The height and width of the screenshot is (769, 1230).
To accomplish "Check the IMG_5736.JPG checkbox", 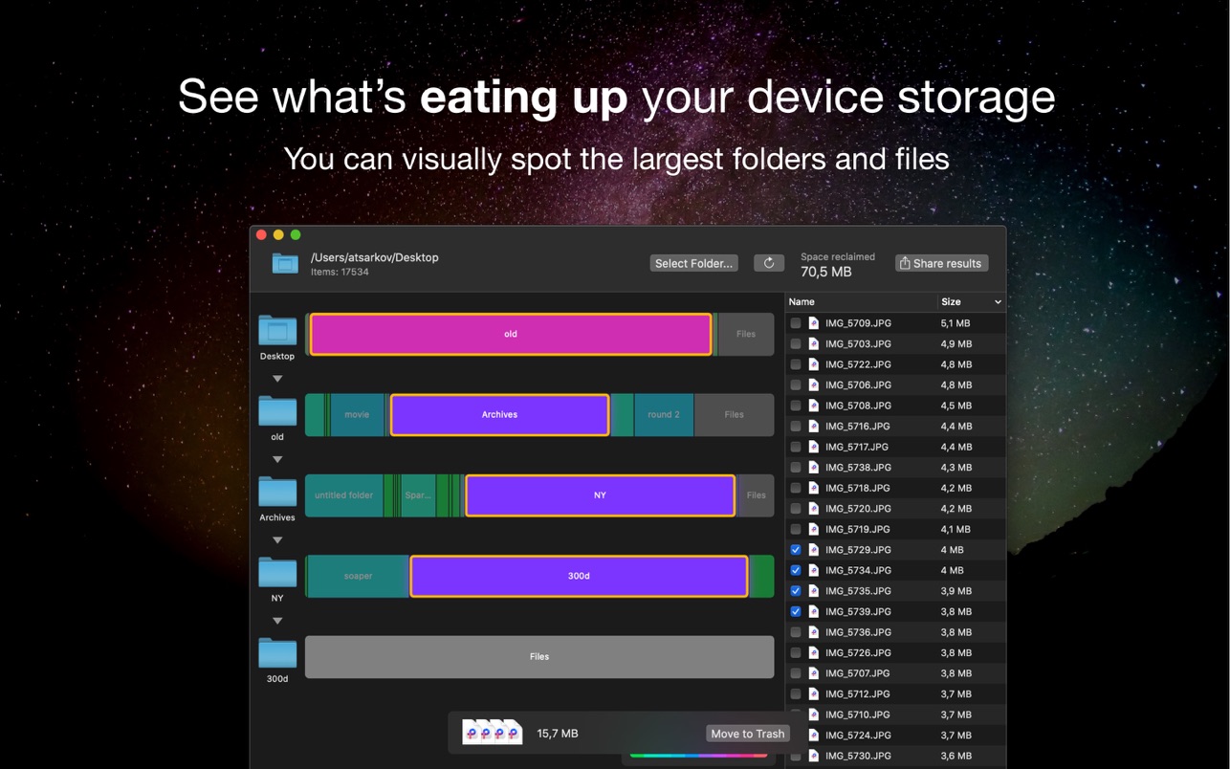I will click(796, 632).
